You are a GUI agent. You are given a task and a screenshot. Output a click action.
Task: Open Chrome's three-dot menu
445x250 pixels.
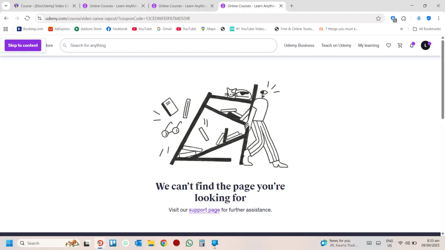coord(438,18)
